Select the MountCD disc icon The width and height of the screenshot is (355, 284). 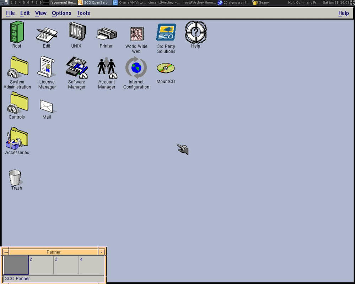coord(166,68)
